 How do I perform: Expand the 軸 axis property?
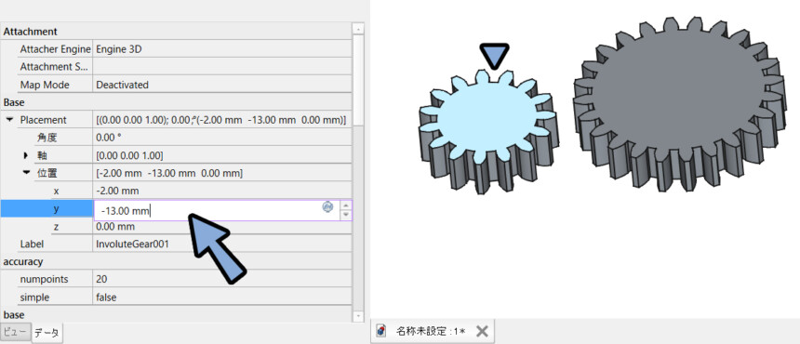coord(26,155)
